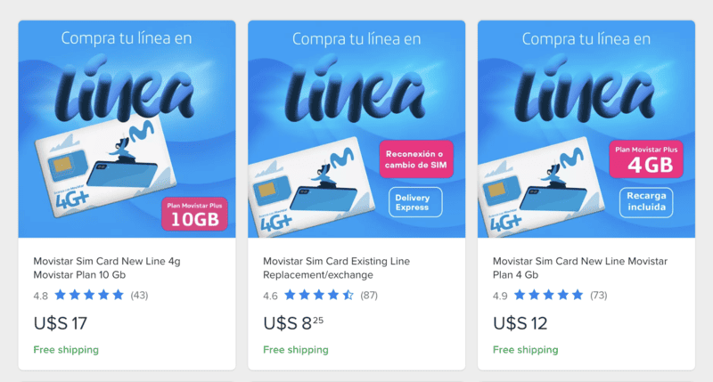This screenshot has height=382, width=713.
Task: Open the SIM replacement/exchange product image
Action: (356, 129)
